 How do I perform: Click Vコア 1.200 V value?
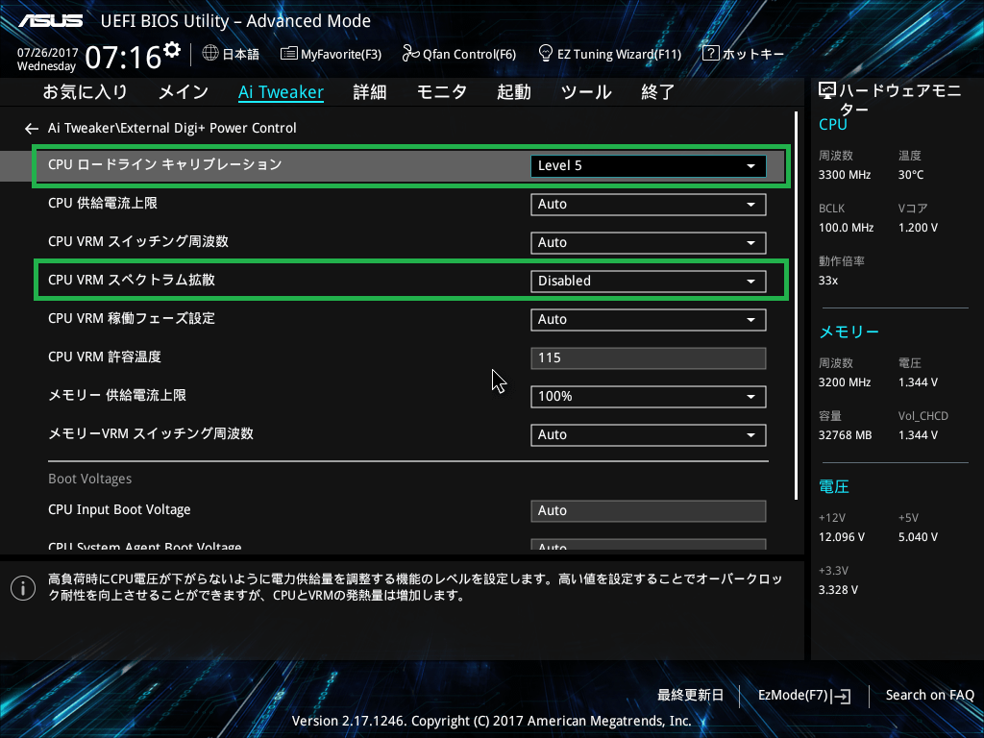click(x=918, y=228)
